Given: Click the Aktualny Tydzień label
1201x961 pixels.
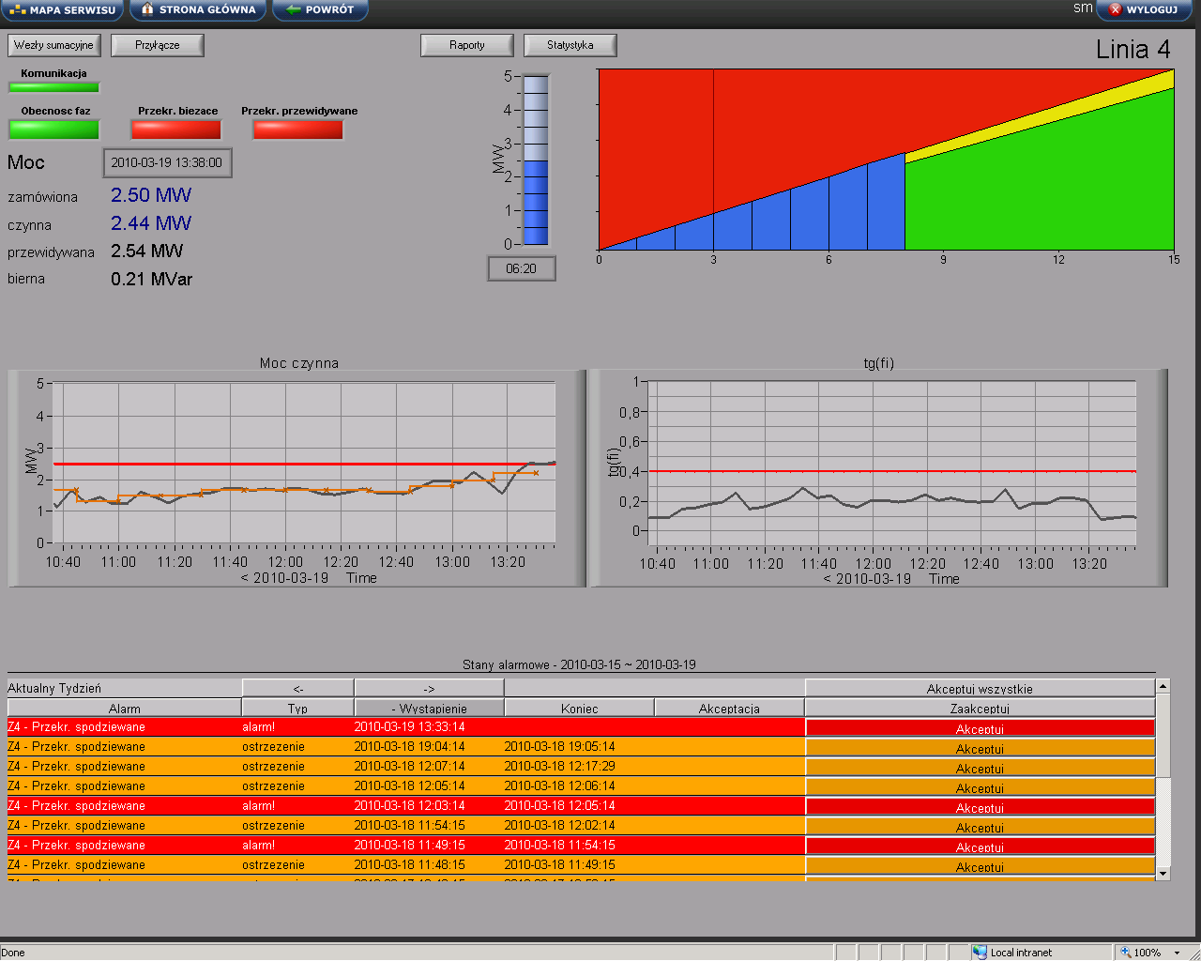Looking at the screenshot, I should tap(54, 688).
